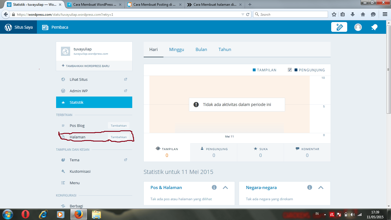Click Tambahkan next to Halaman
The width and height of the screenshot is (391, 220).
(119, 137)
